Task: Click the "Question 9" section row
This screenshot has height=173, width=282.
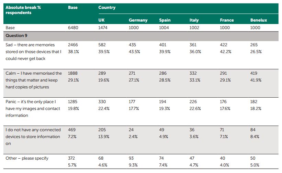Action: (15, 36)
